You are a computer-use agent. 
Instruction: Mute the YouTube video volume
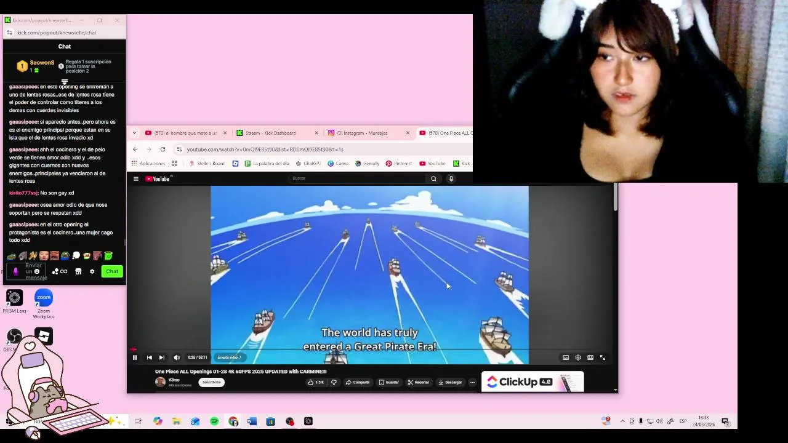pyautogui.click(x=177, y=357)
